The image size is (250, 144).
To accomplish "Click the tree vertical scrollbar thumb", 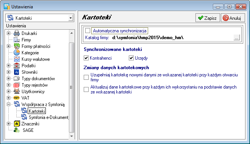I will pyautogui.click(x=72, y=87).
